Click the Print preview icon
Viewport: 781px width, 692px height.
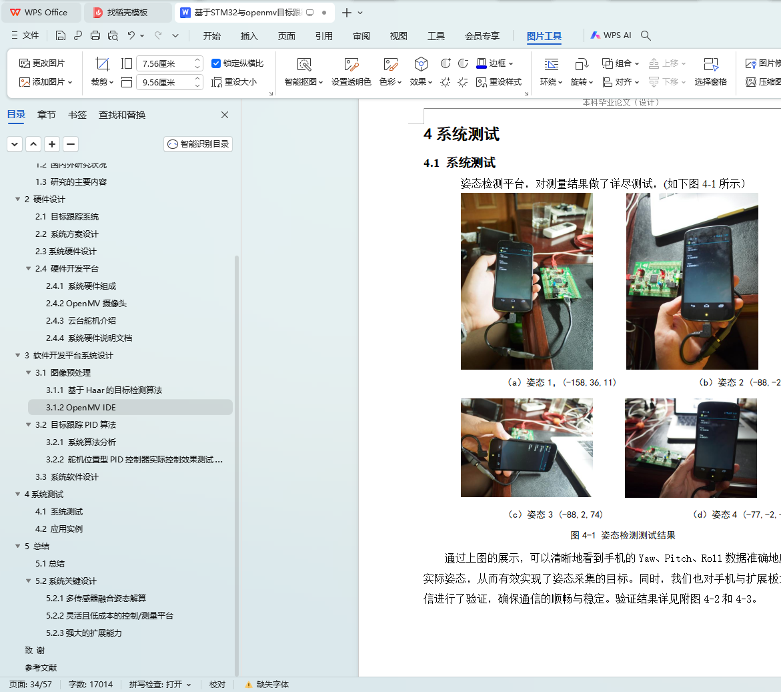[x=113, y=35]
